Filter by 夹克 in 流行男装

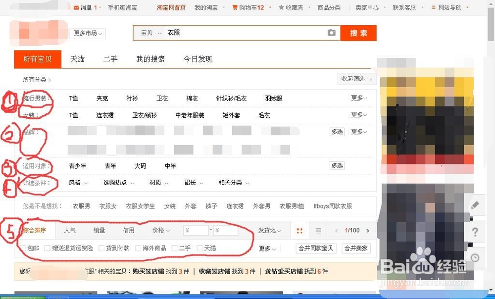[x=102, y=99]
